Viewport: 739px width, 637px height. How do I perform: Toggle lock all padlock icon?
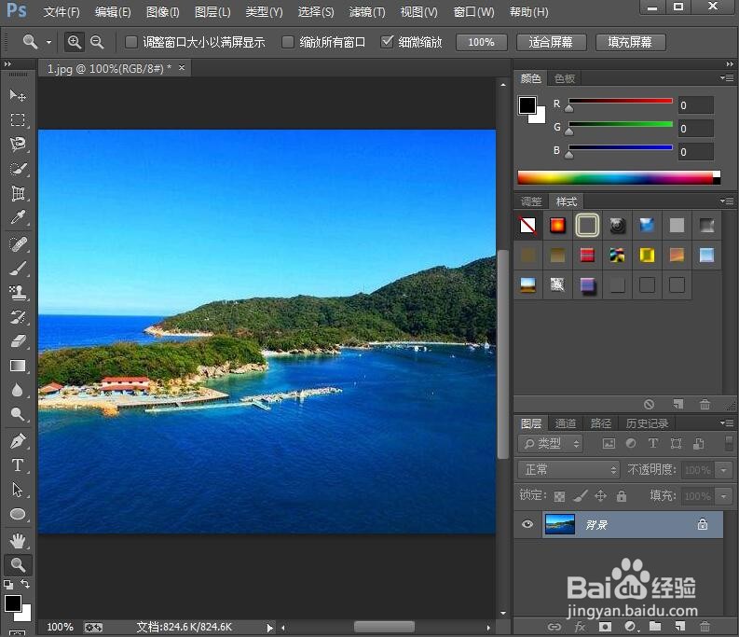622,495
